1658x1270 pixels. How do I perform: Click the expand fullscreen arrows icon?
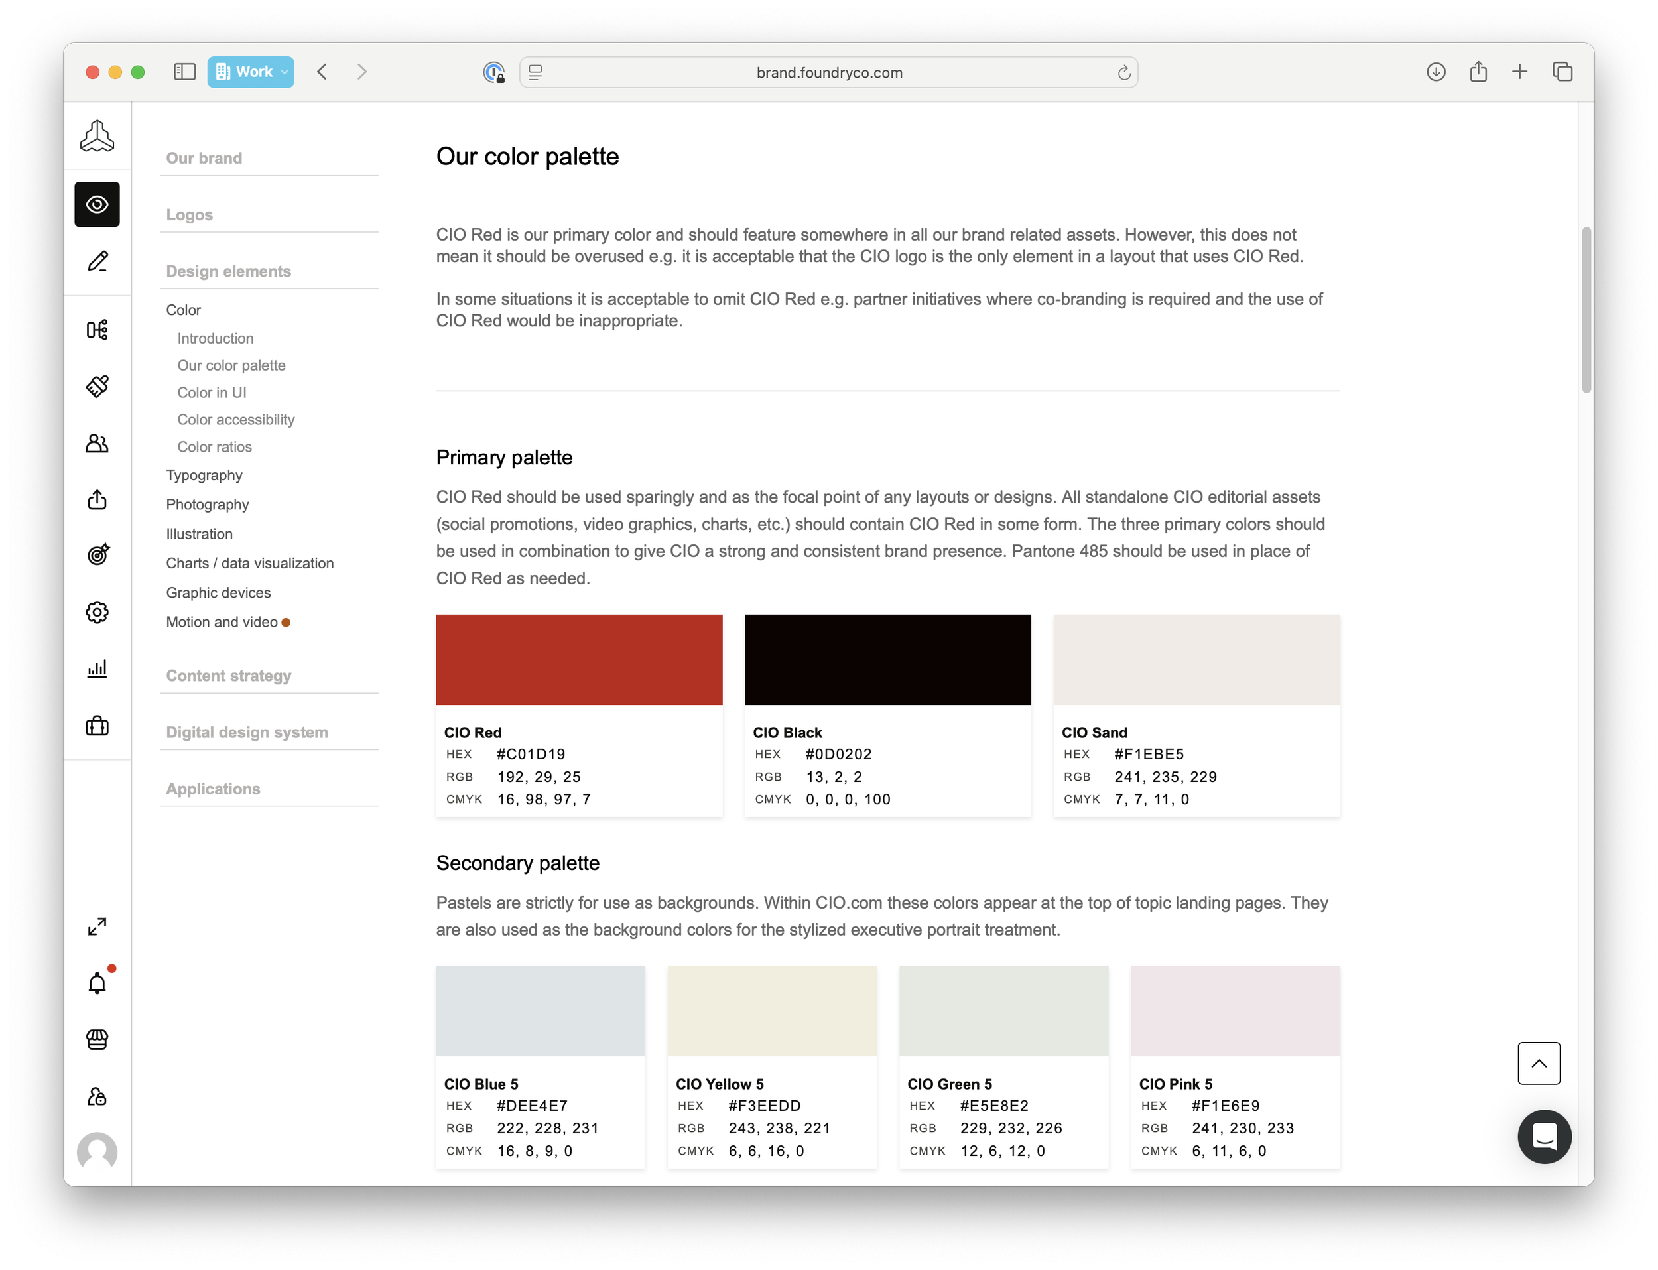[x=97, y=926]
